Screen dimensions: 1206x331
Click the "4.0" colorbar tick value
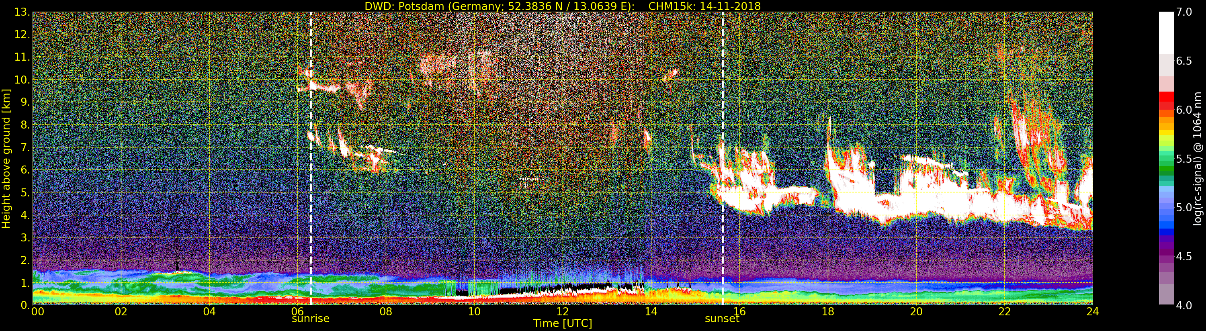click(1184, 305)
